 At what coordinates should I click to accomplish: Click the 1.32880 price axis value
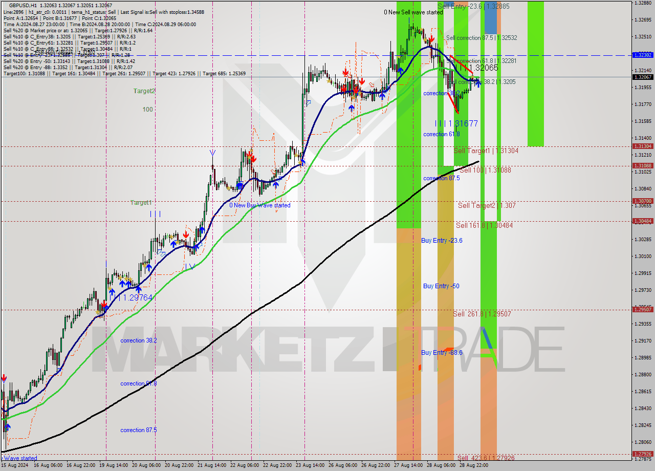pyautogui.click(x=642, y=3)
